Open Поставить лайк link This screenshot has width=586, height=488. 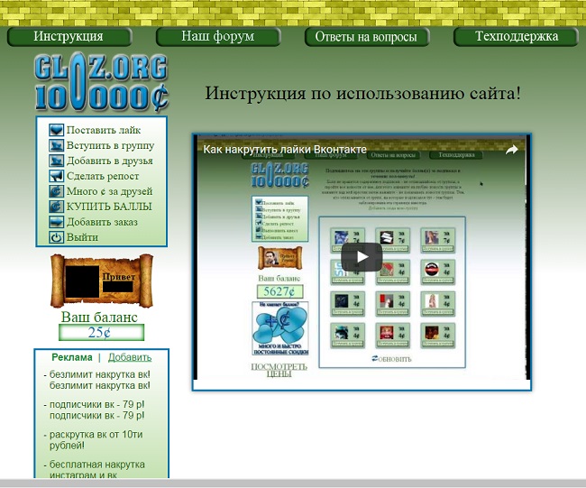[104, 130]
